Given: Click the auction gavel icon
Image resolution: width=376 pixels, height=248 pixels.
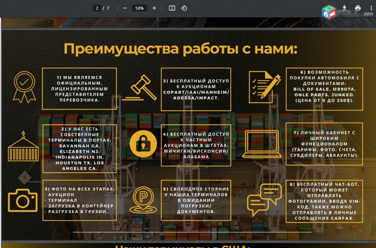Looking at the screenshot, I should (x=139, y=87).
